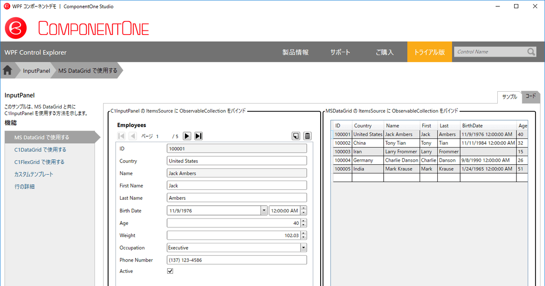Increase the Age value with the up stepper

pyautogui.click(x=303, y=221)
